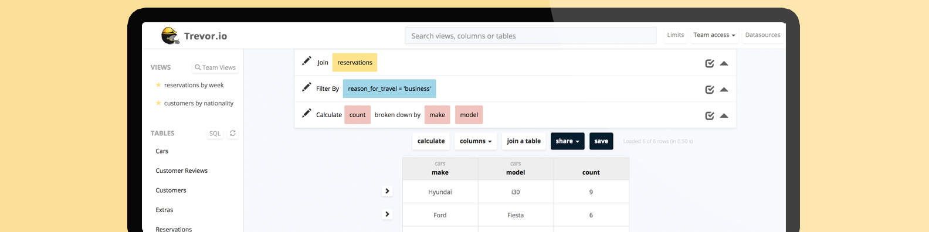Click the count calculation tag
The height and width of the screenshot is (232, 929).
[358, 115]
